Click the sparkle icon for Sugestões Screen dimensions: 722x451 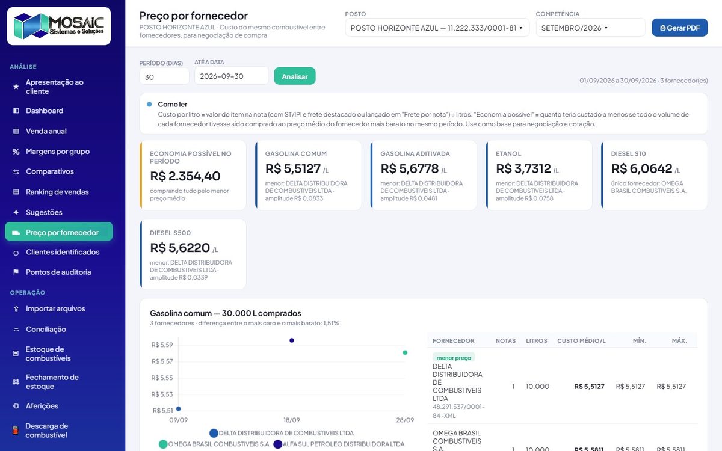[16, 212]
